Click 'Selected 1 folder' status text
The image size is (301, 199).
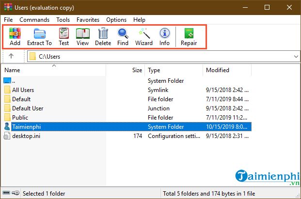click(44, 194)
